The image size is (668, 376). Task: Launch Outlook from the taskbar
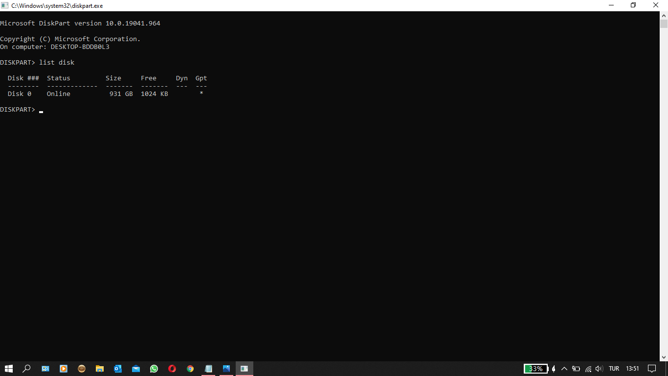coord(118,369)
